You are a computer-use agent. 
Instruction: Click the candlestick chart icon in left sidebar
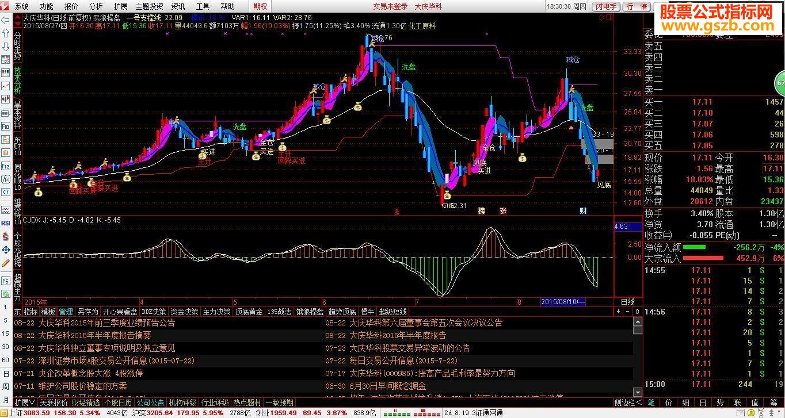point(6,99)
